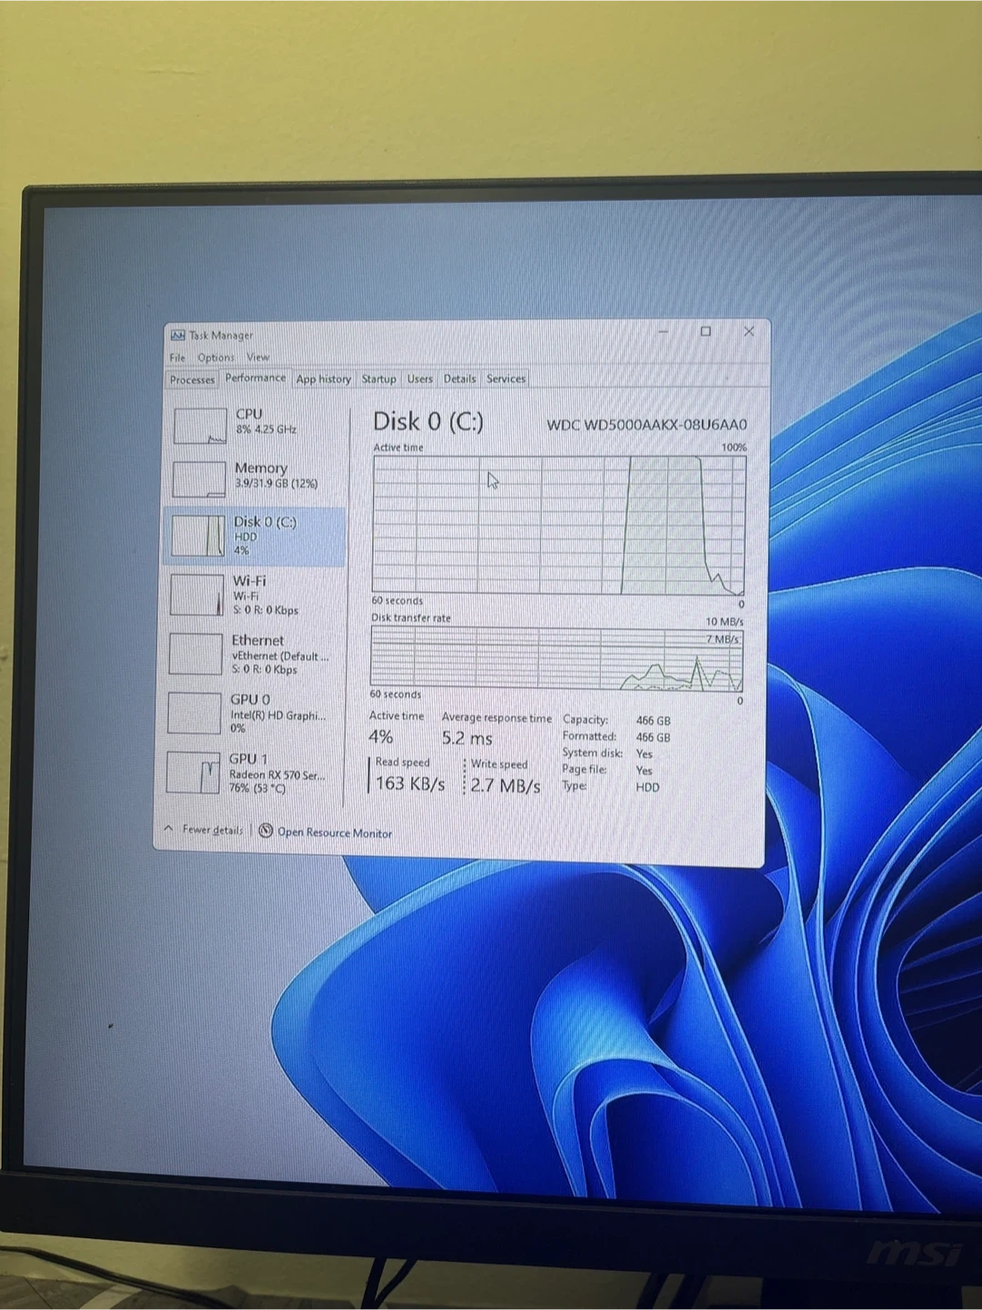Image resolution: width=982 pixels, height=1310 pixels.
Task: Switch to the Processes tab
Action: click(x=192, y=379)
